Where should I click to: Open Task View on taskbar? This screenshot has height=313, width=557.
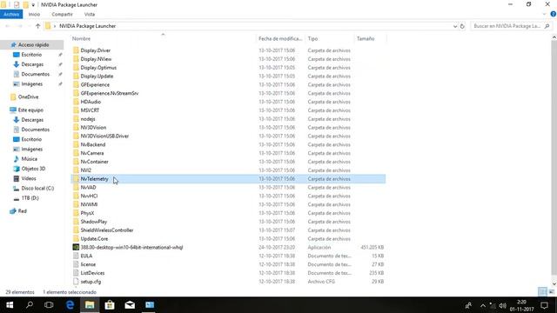coord(49,305)
